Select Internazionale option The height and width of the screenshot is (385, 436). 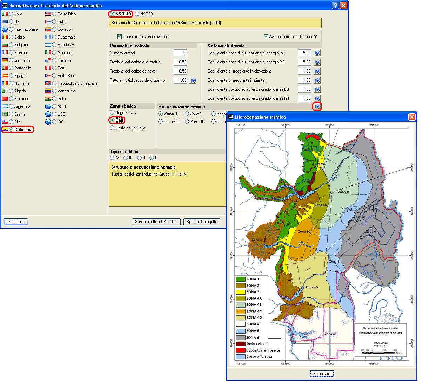coord(11,29)
